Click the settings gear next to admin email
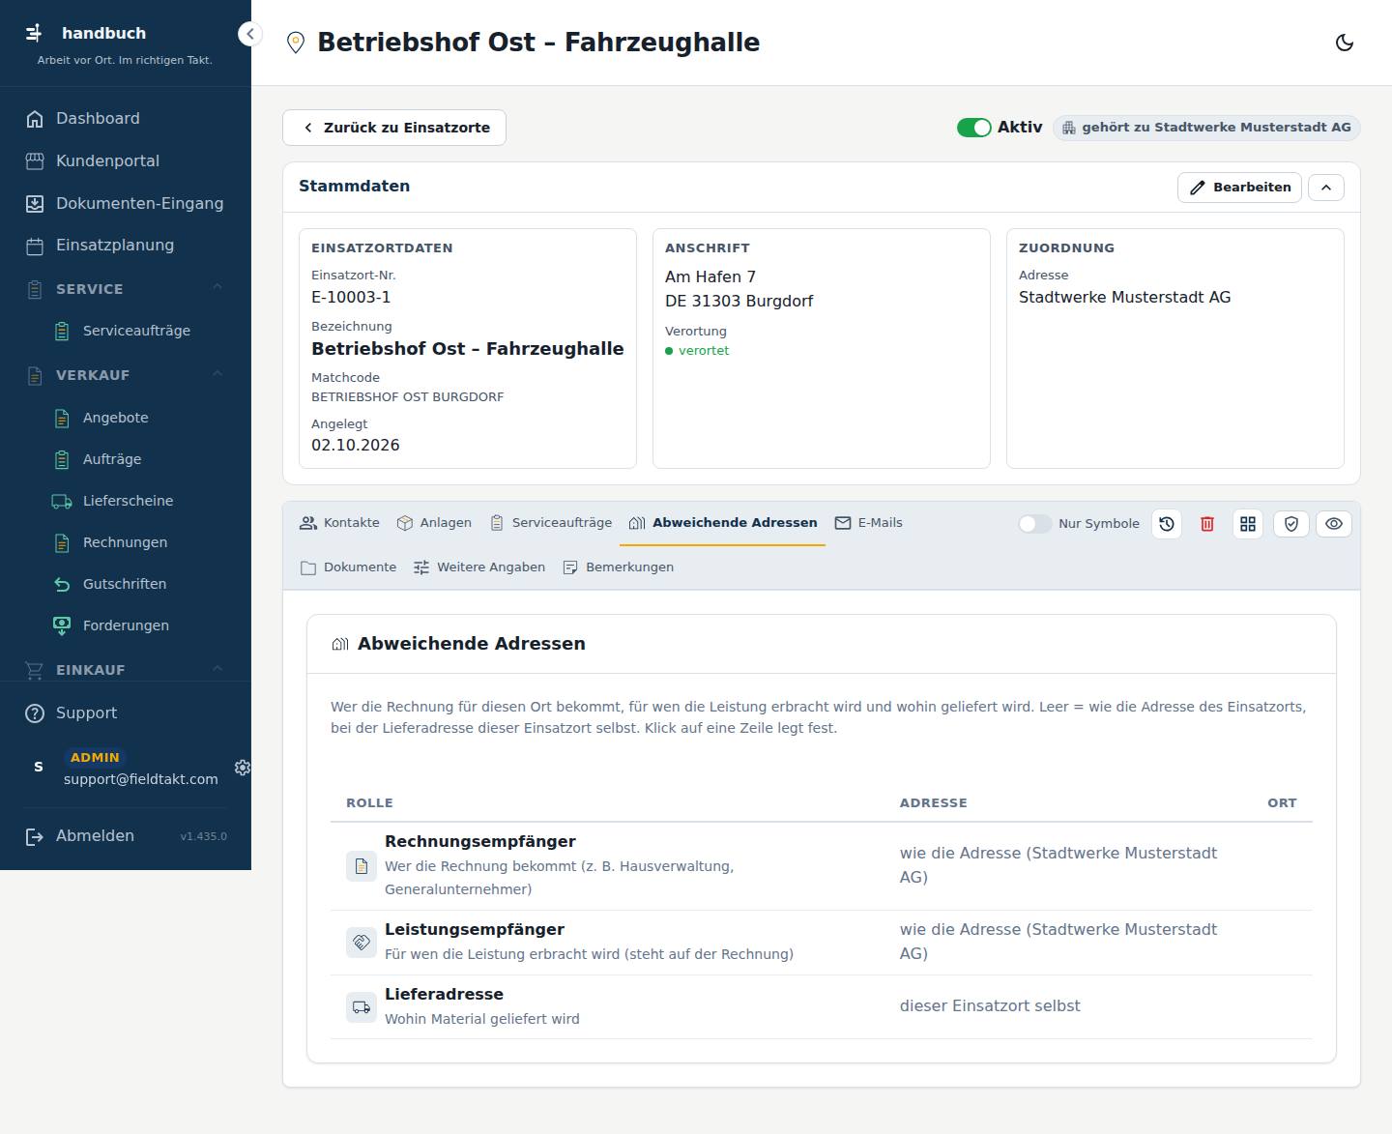The height and width of the screenshot is (1134, 1392). (x=243, y=768)
